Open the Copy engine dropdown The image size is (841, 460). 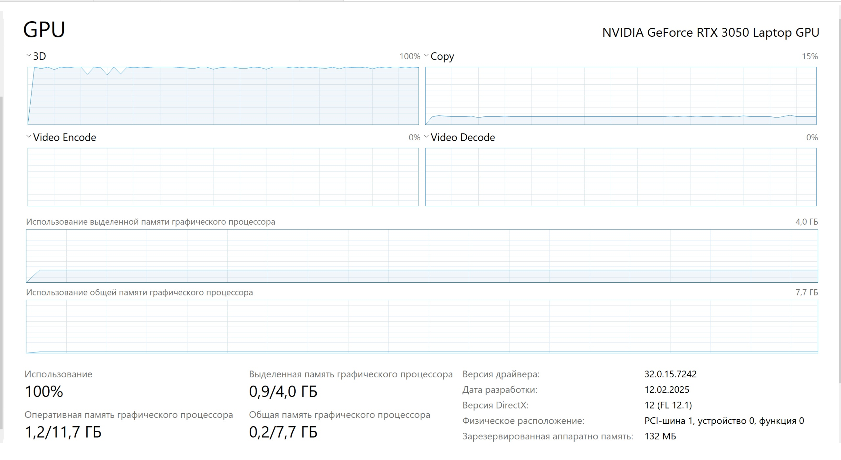click(x=439, y=56)
